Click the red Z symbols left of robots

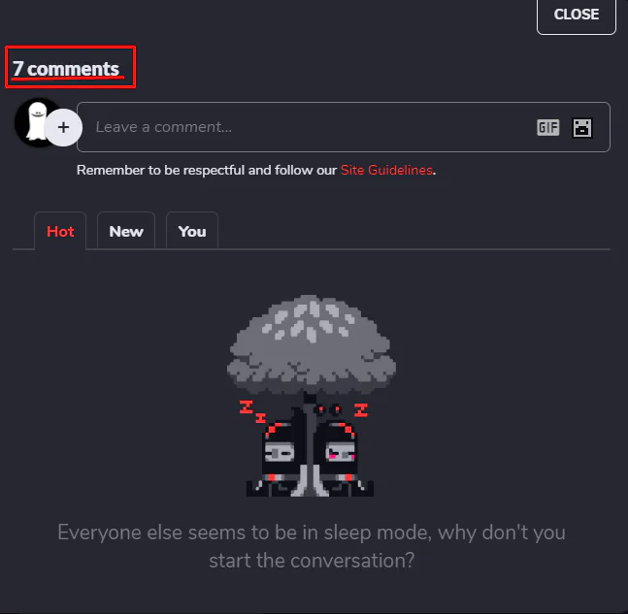(252, 411)
